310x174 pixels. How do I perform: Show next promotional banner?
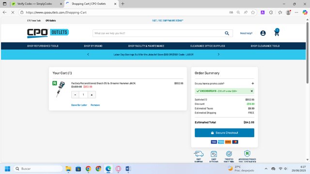tap(218, 54)
